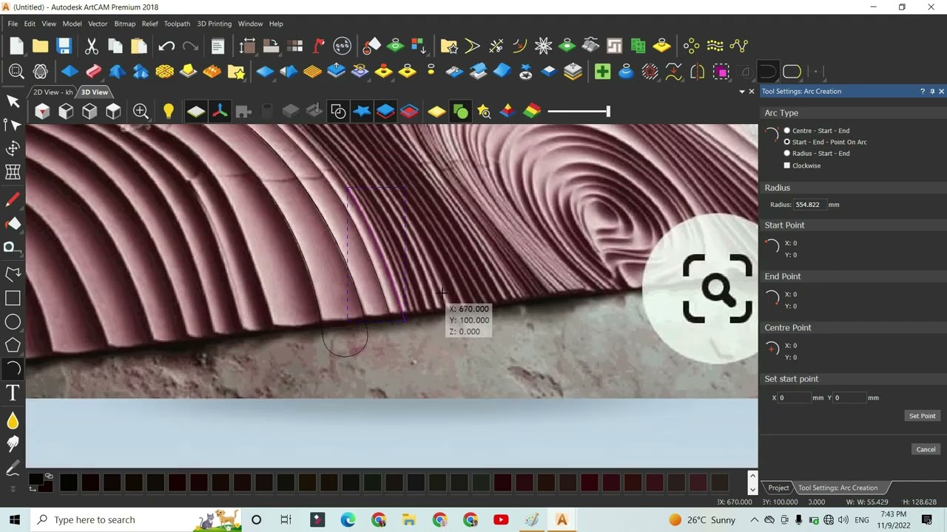This screenshot has height=532, width=947.
Task: Click the Radius value field
Action: (810, 205)
